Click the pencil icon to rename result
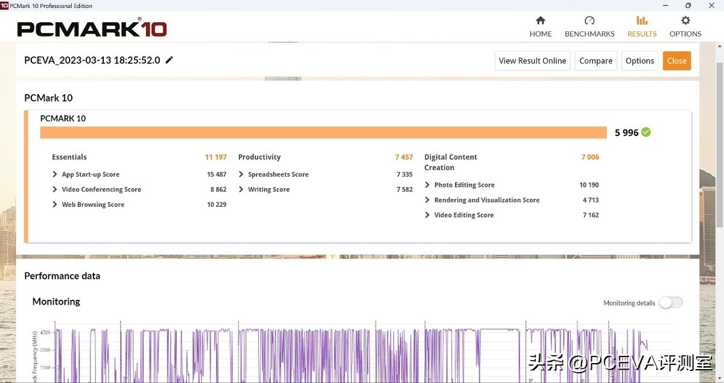 tap(170, 60)
